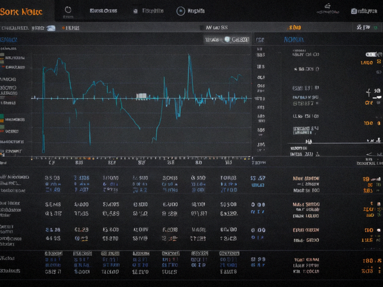The image size is (383, 287).
Task: Click the white rectangular marker on chart baseline
Action: point(141,96)
